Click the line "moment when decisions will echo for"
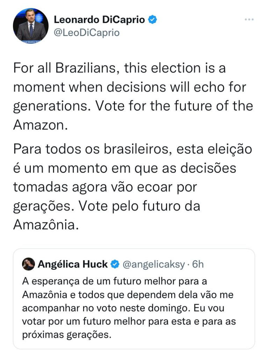This screenshot has width=268, height=358. point(130,87)
